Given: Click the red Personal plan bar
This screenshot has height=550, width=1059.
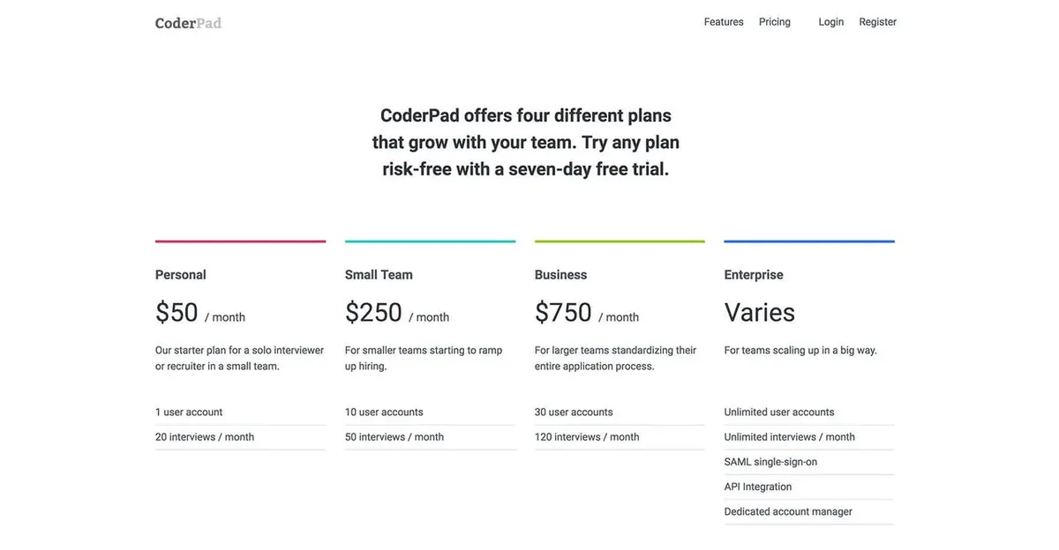Looking at the screenshot, I should click(x=240, y=240).
